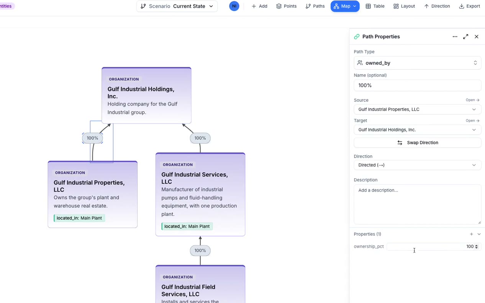Viewport: 485px width, 303px height.
Task: Open the Source dropdown for Gulf Industrial Properties
Action: pos(417,109)
